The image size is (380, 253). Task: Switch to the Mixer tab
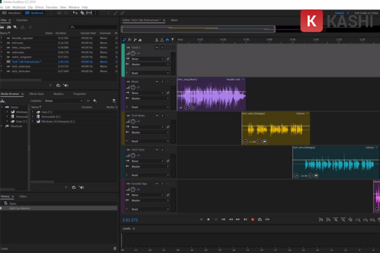click(x=174, y=20)
